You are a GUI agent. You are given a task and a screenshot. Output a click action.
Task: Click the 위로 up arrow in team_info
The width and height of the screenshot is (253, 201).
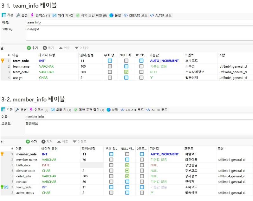coord(61,48)
